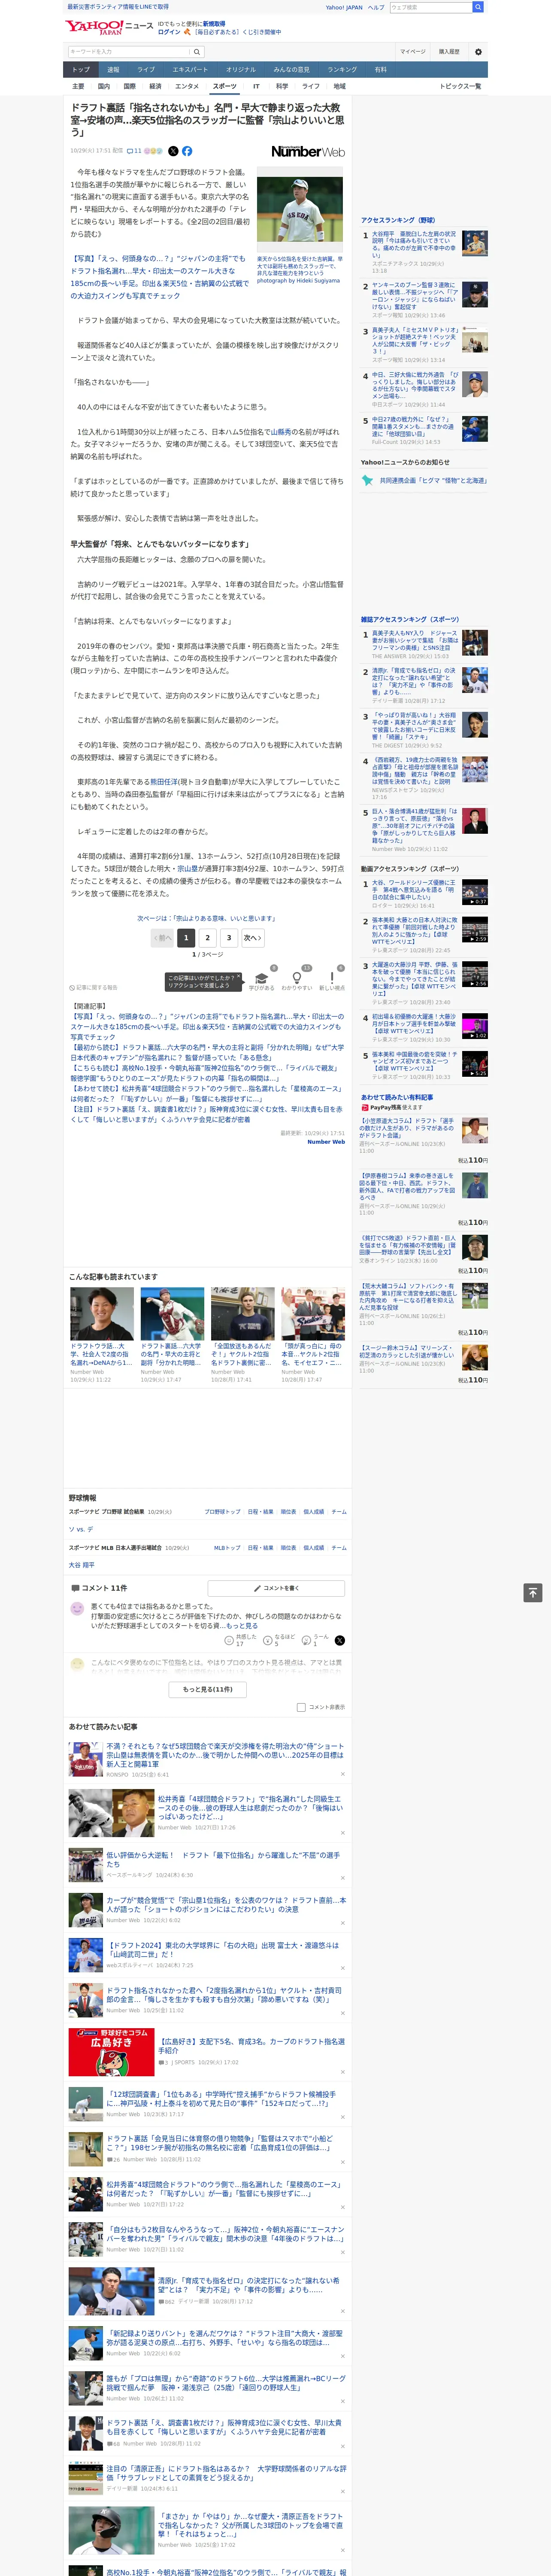Click 記事に関する報告 report icon link
Viewport: 551px width, 2576px height.
tap(94, 988)
